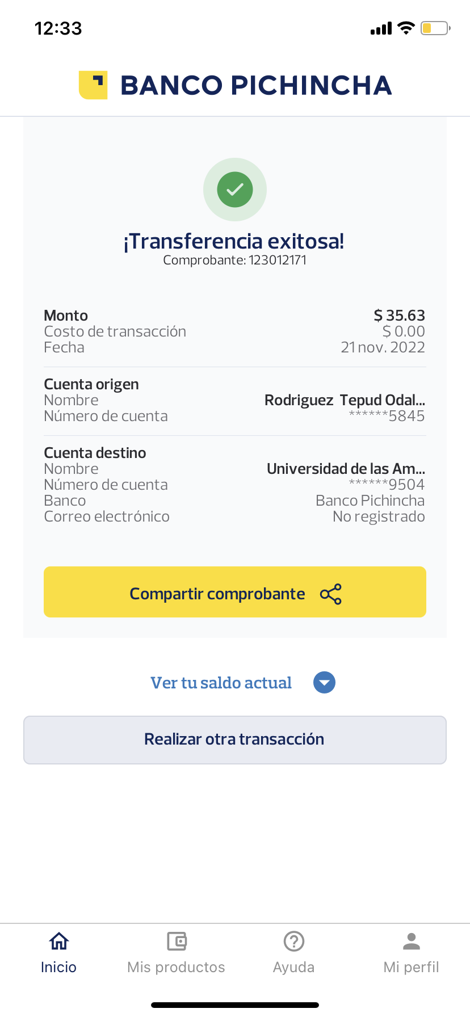
Task: Tap the Wi-Fi icon in status bar
Action: (x=406, y=28)
